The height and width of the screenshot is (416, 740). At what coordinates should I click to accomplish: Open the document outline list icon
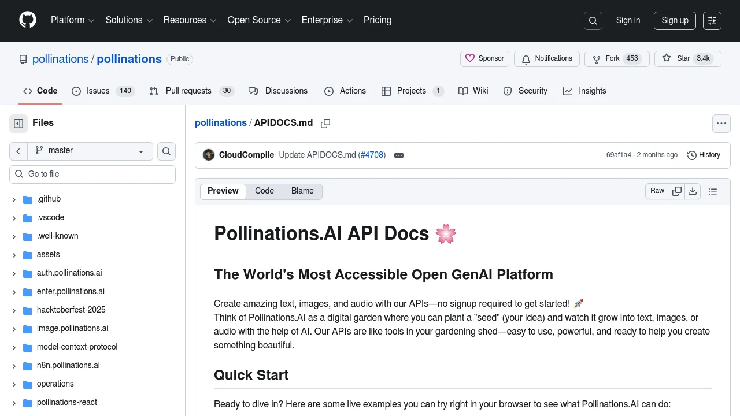pyautogui.click(x=713, y=192)
